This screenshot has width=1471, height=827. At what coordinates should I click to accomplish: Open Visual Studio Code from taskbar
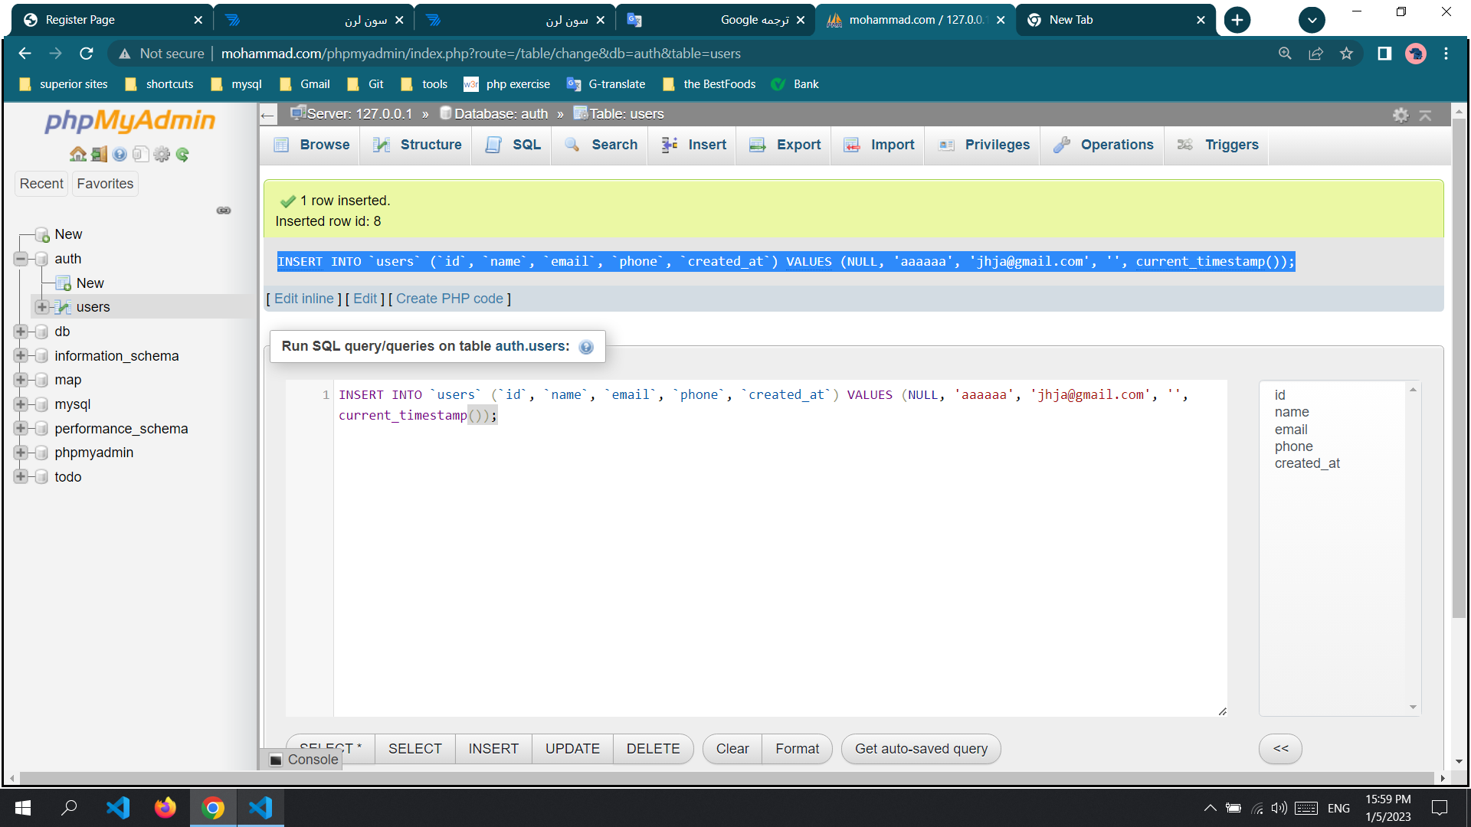(x=118, y=808)
